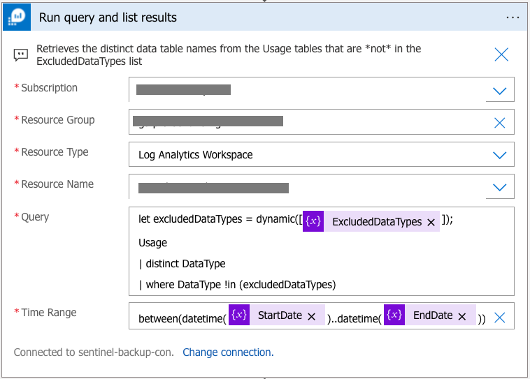This screenshot has width=530, height=379.
Task: Expand the Resource Type dropdown
Action: click(499, 155)
